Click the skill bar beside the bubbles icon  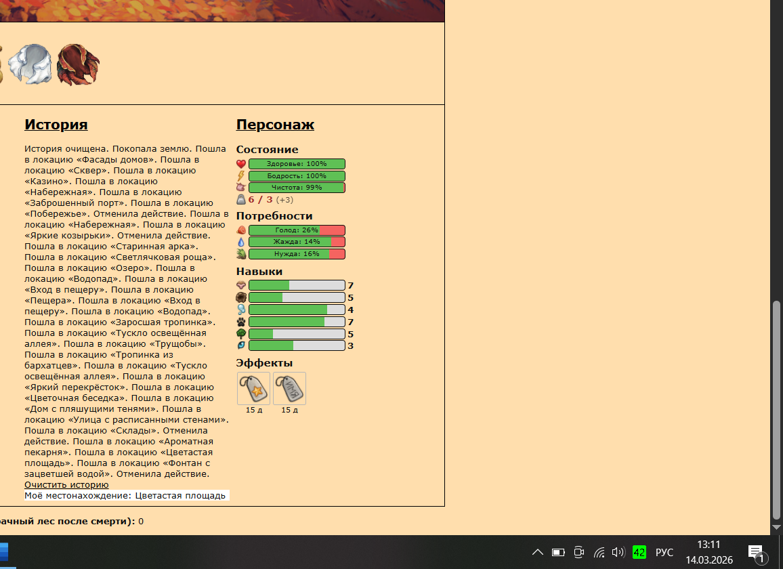coord(297,310)
